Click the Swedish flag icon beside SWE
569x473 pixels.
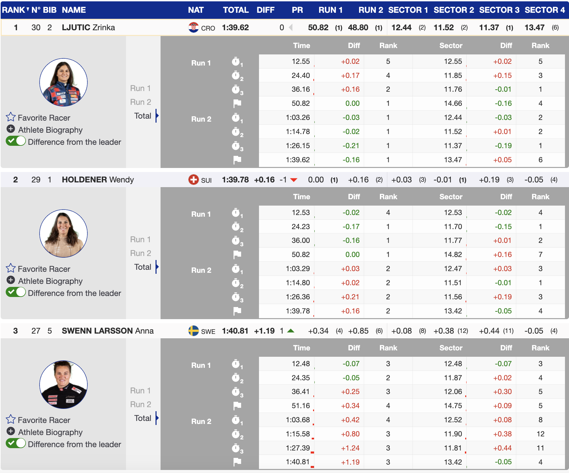coord(193,331)
